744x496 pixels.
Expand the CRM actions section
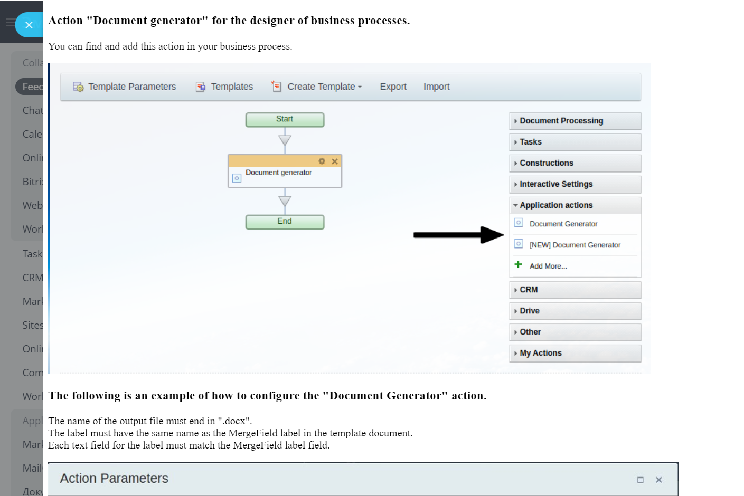(529, 290)
